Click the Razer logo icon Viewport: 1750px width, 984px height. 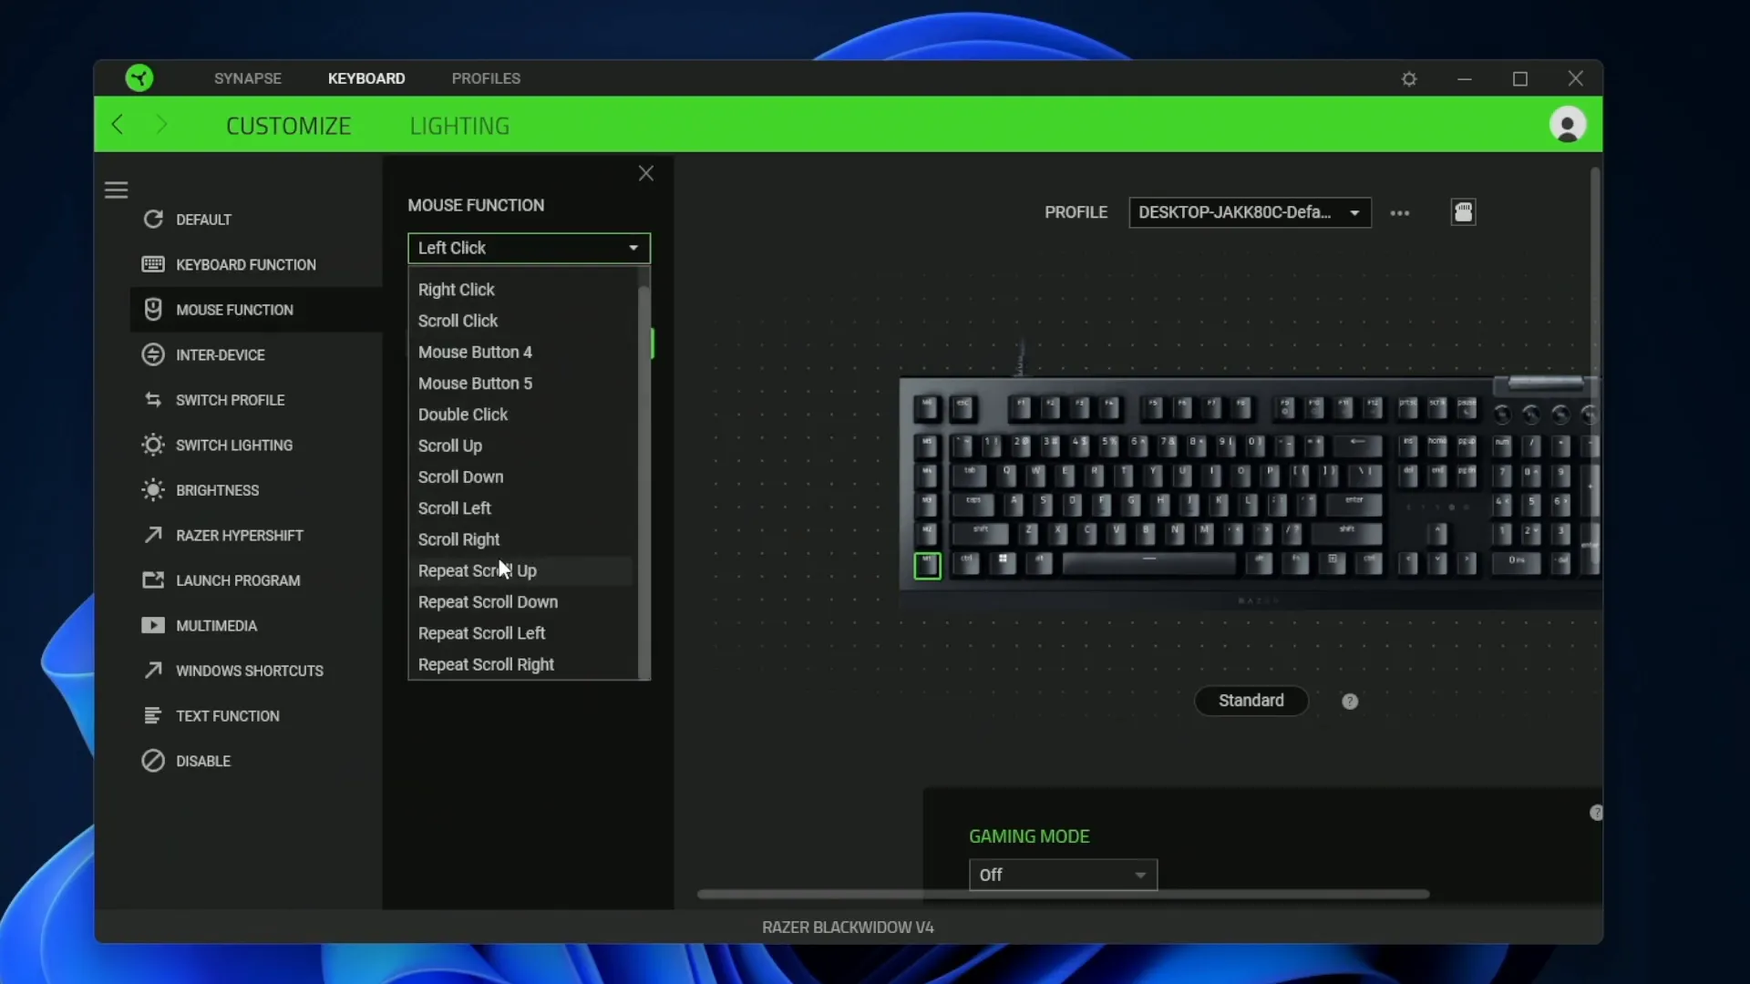coord(139,78)
